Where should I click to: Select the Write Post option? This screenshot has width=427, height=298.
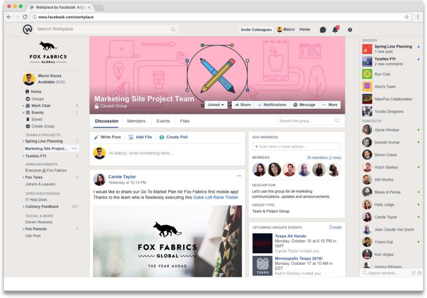107,137
